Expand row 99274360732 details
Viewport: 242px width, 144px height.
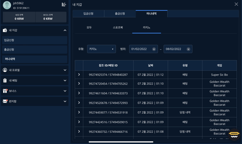79,132
